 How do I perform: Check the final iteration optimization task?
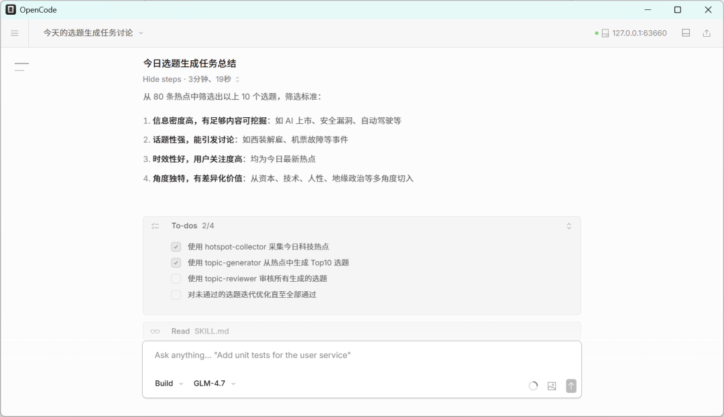click(x=176, y=295)
